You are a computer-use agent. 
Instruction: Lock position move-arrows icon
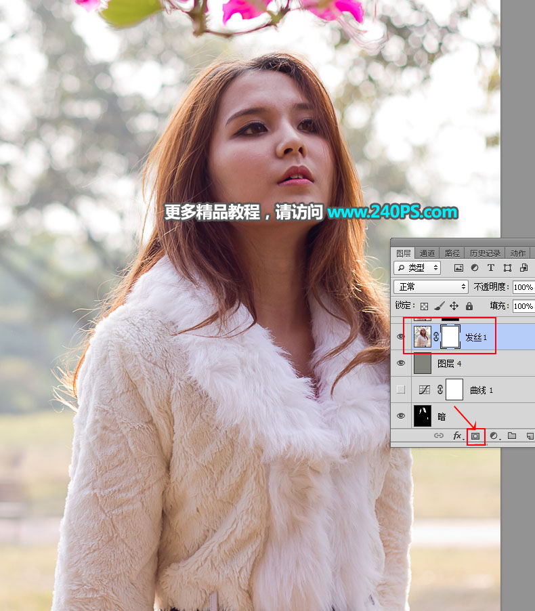click(x=454, y=306)
